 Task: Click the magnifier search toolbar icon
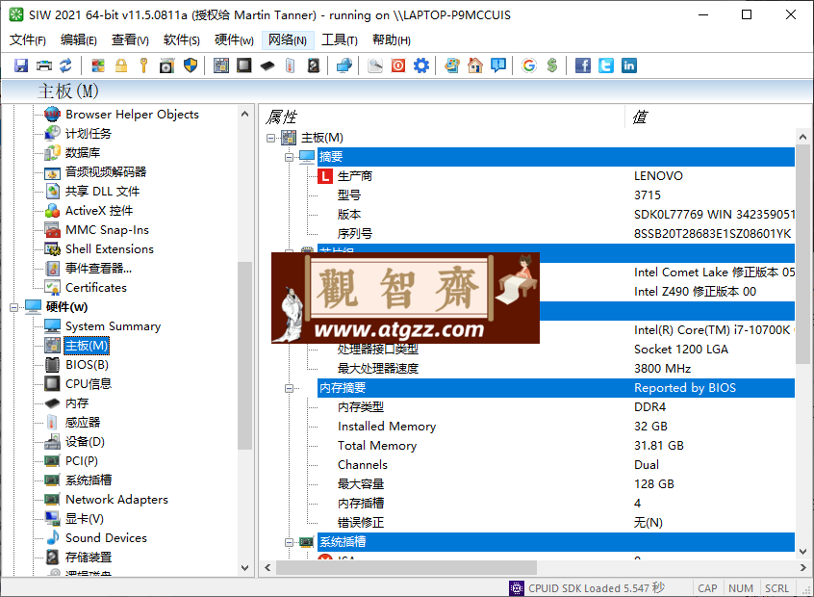click(x=375, y=65)
